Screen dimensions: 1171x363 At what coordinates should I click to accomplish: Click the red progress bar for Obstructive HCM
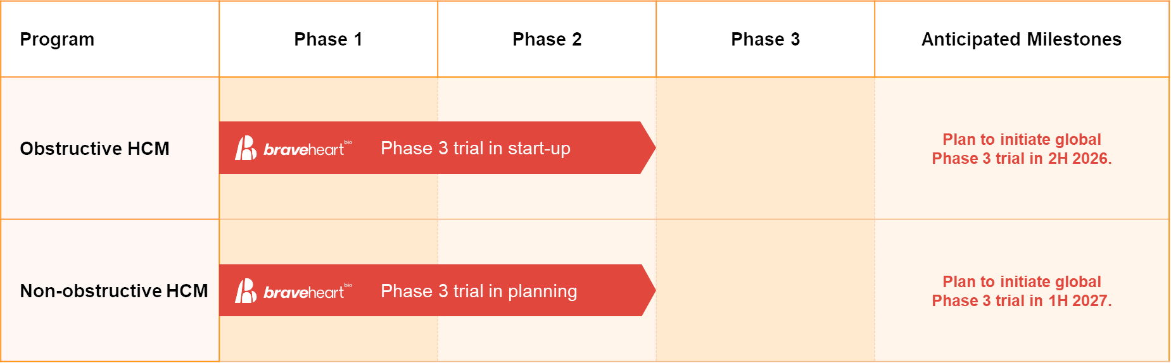[438, 148]
